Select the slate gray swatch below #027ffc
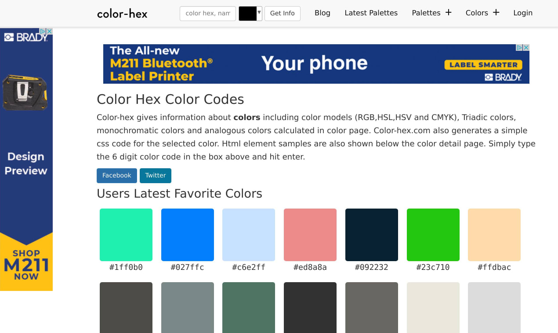Image resolution: width=558 pixels, height=333 pixels. pos(188,308)
